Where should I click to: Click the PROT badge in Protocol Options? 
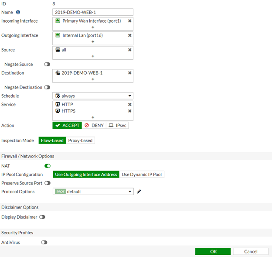tap(60, 192)
